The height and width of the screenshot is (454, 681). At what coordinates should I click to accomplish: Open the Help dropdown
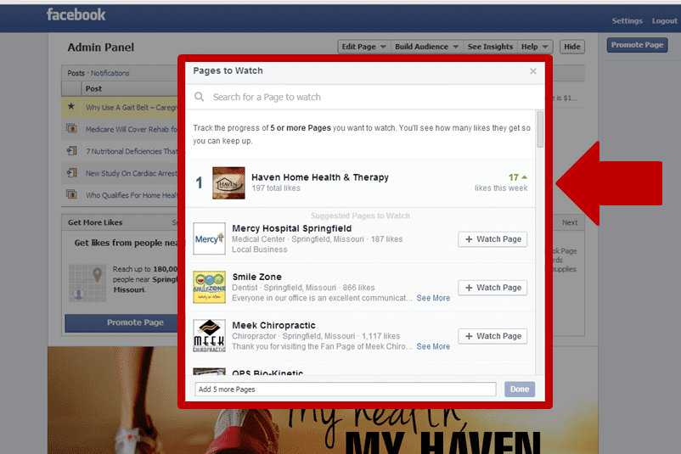pyautogui.click(x=535, y=47)
